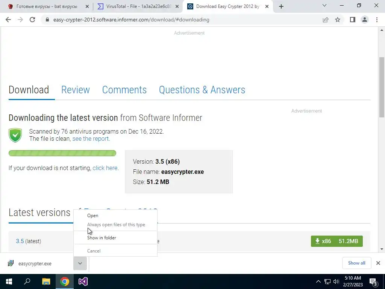The height and width of the screenshot is (289, 385).
Task: Open the taskbar clock and date
Action: tap(353, 281)
